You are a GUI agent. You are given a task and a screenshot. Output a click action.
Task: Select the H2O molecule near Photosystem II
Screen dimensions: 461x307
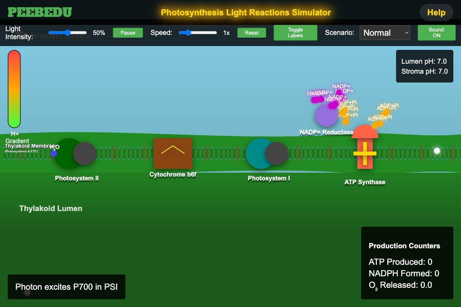pos(54,153)
